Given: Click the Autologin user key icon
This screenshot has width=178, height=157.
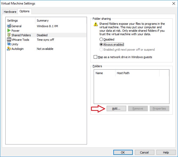Looking at the screenshot, I should (9, 49).
